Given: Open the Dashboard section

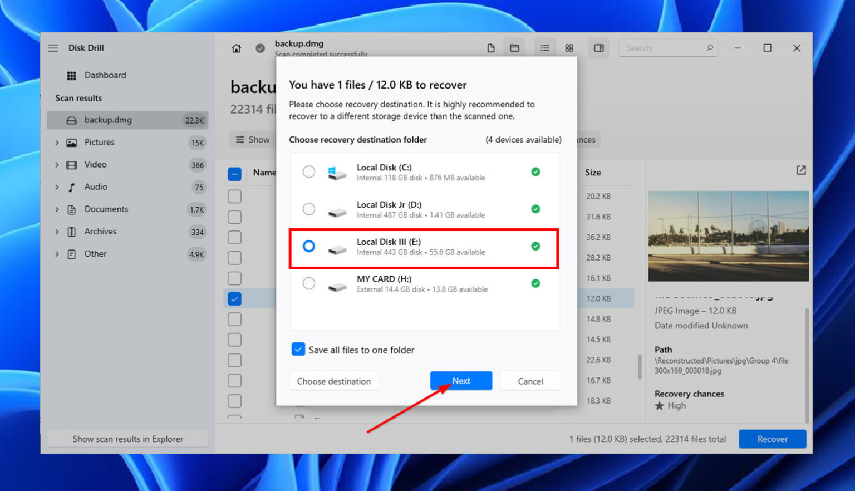Looking at the screenshot, I should click(105, 75).
